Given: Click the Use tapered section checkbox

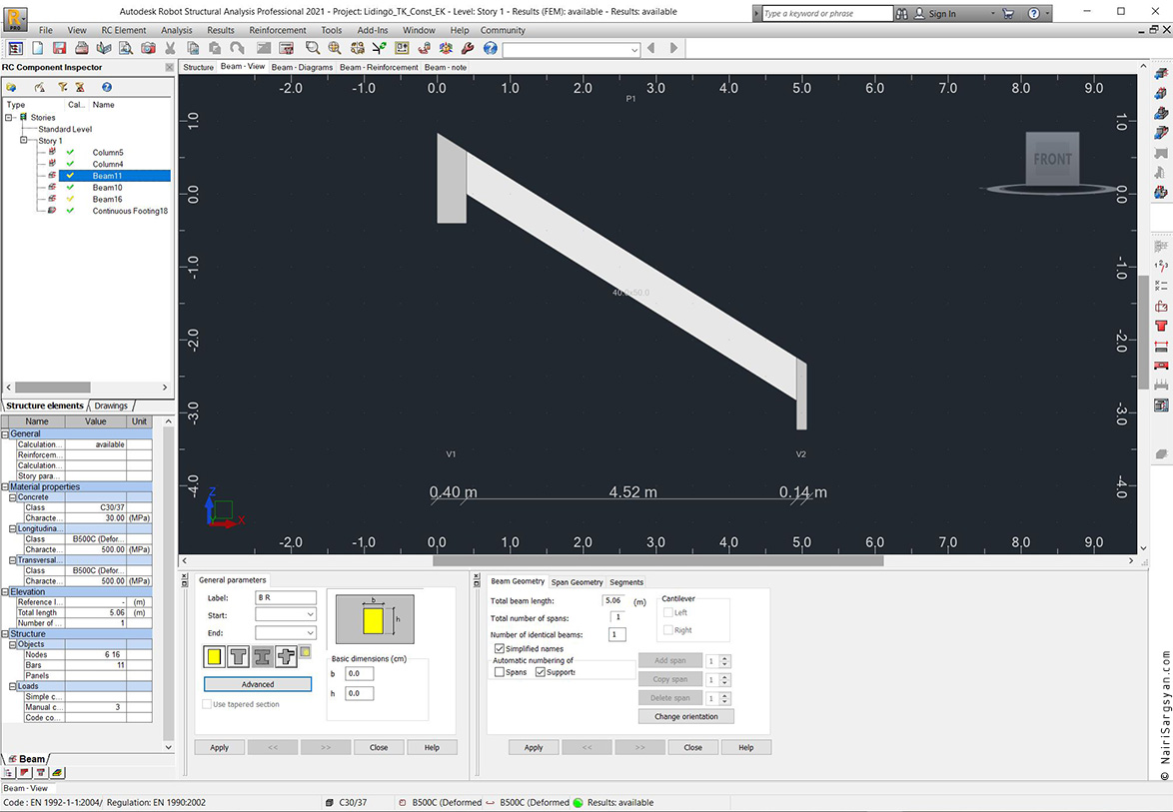Looking at the screenshot, I should pyautogui.click(x=207, y=703).
